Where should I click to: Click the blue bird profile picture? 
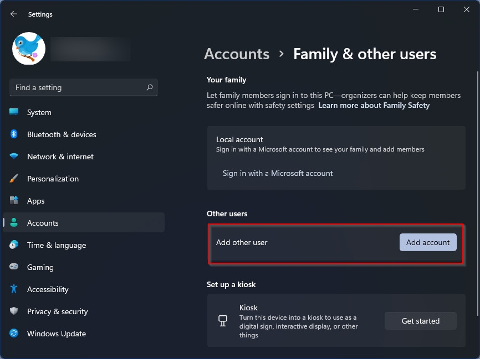(29, 49)
